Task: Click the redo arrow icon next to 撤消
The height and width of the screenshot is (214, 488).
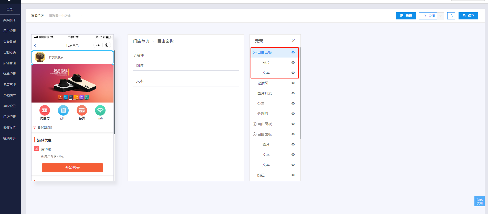Action: coord(441,16)
